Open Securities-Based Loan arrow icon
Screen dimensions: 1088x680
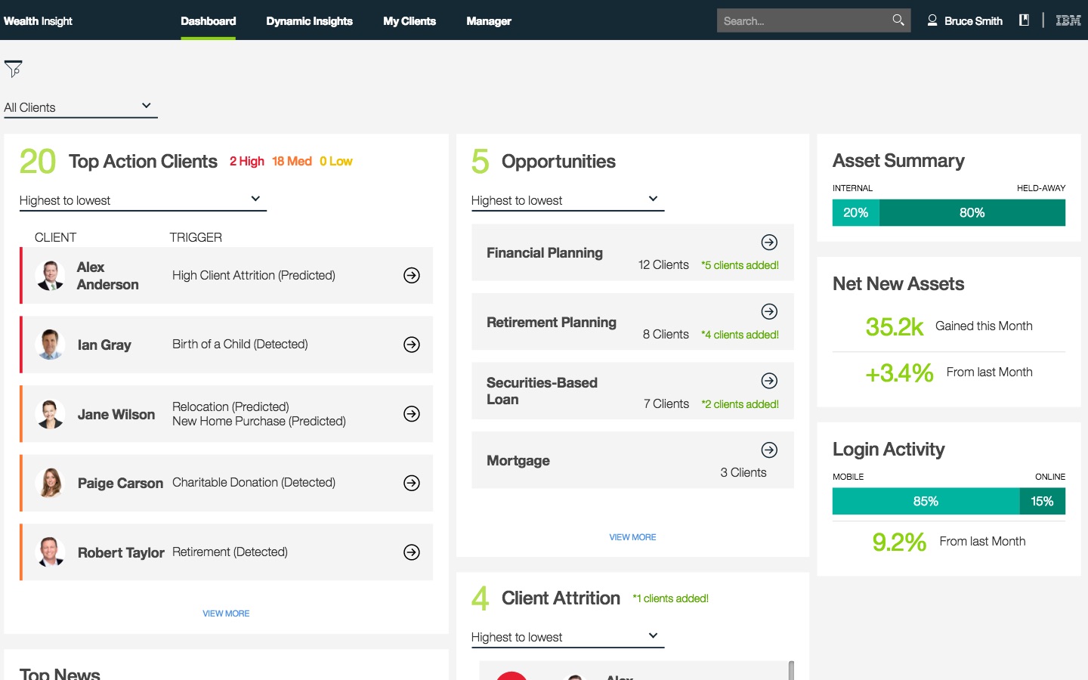click(769, 381)
